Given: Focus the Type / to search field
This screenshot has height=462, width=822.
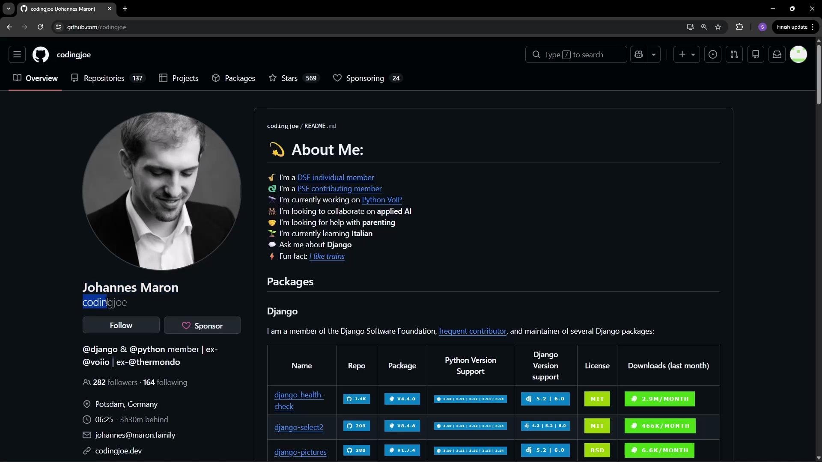Looking at the screenshot, I should [576, 55].
